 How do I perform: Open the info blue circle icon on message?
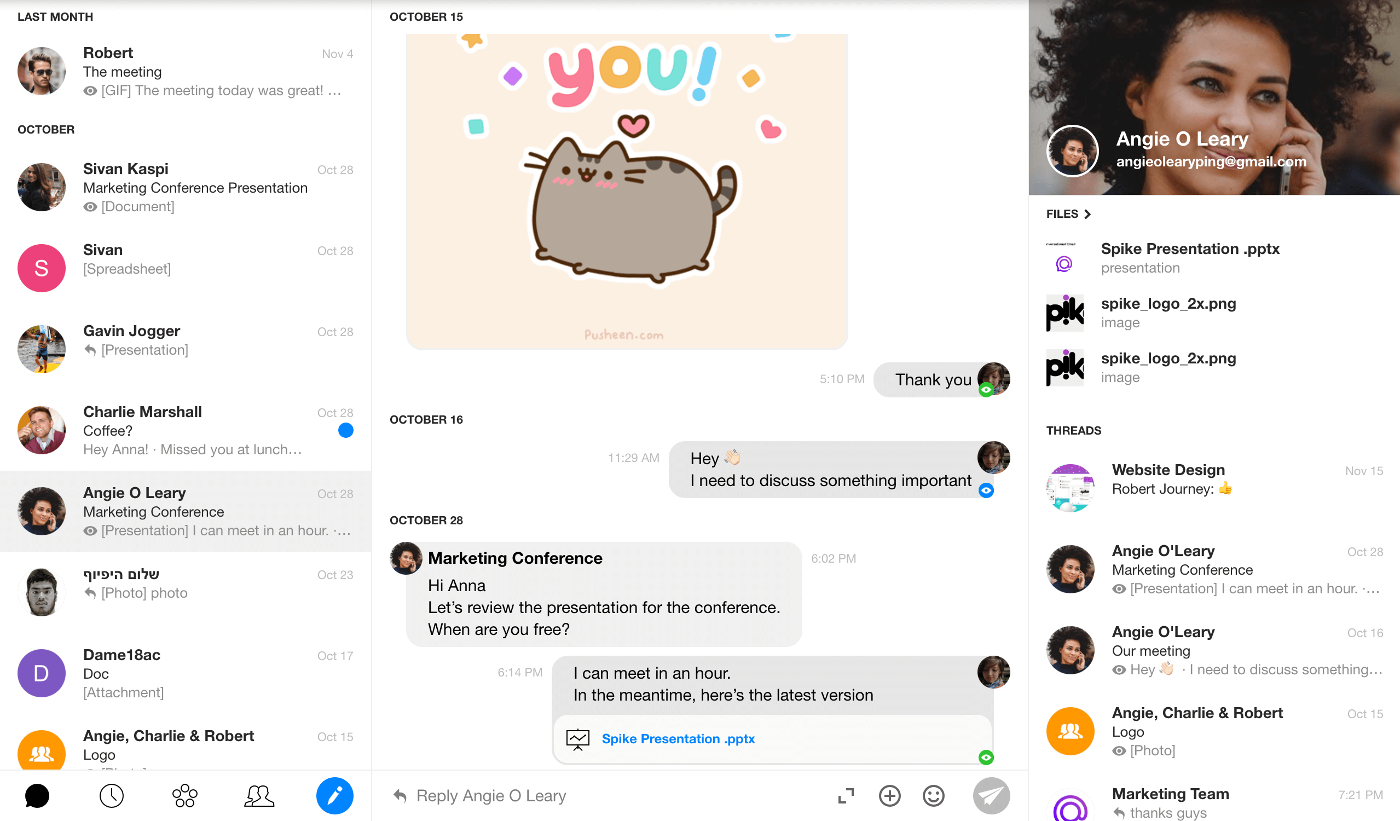pyautogui.click(x=986, y=490)
